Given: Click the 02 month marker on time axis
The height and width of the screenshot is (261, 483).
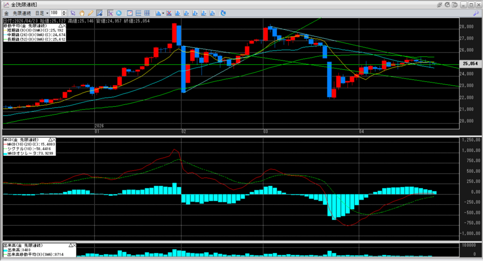Looking at the screenshot, I should 184,132.
